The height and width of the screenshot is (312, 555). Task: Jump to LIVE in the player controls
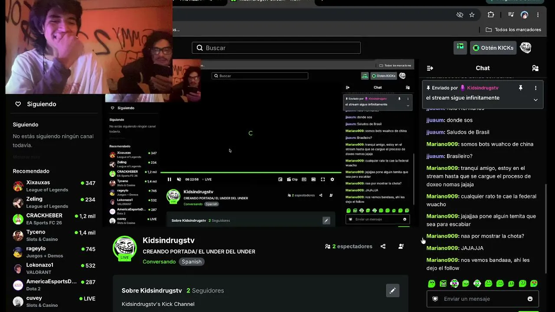point(207,179)
